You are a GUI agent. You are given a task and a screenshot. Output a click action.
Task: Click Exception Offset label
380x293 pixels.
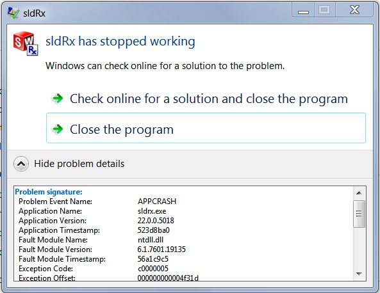(47, 278)
